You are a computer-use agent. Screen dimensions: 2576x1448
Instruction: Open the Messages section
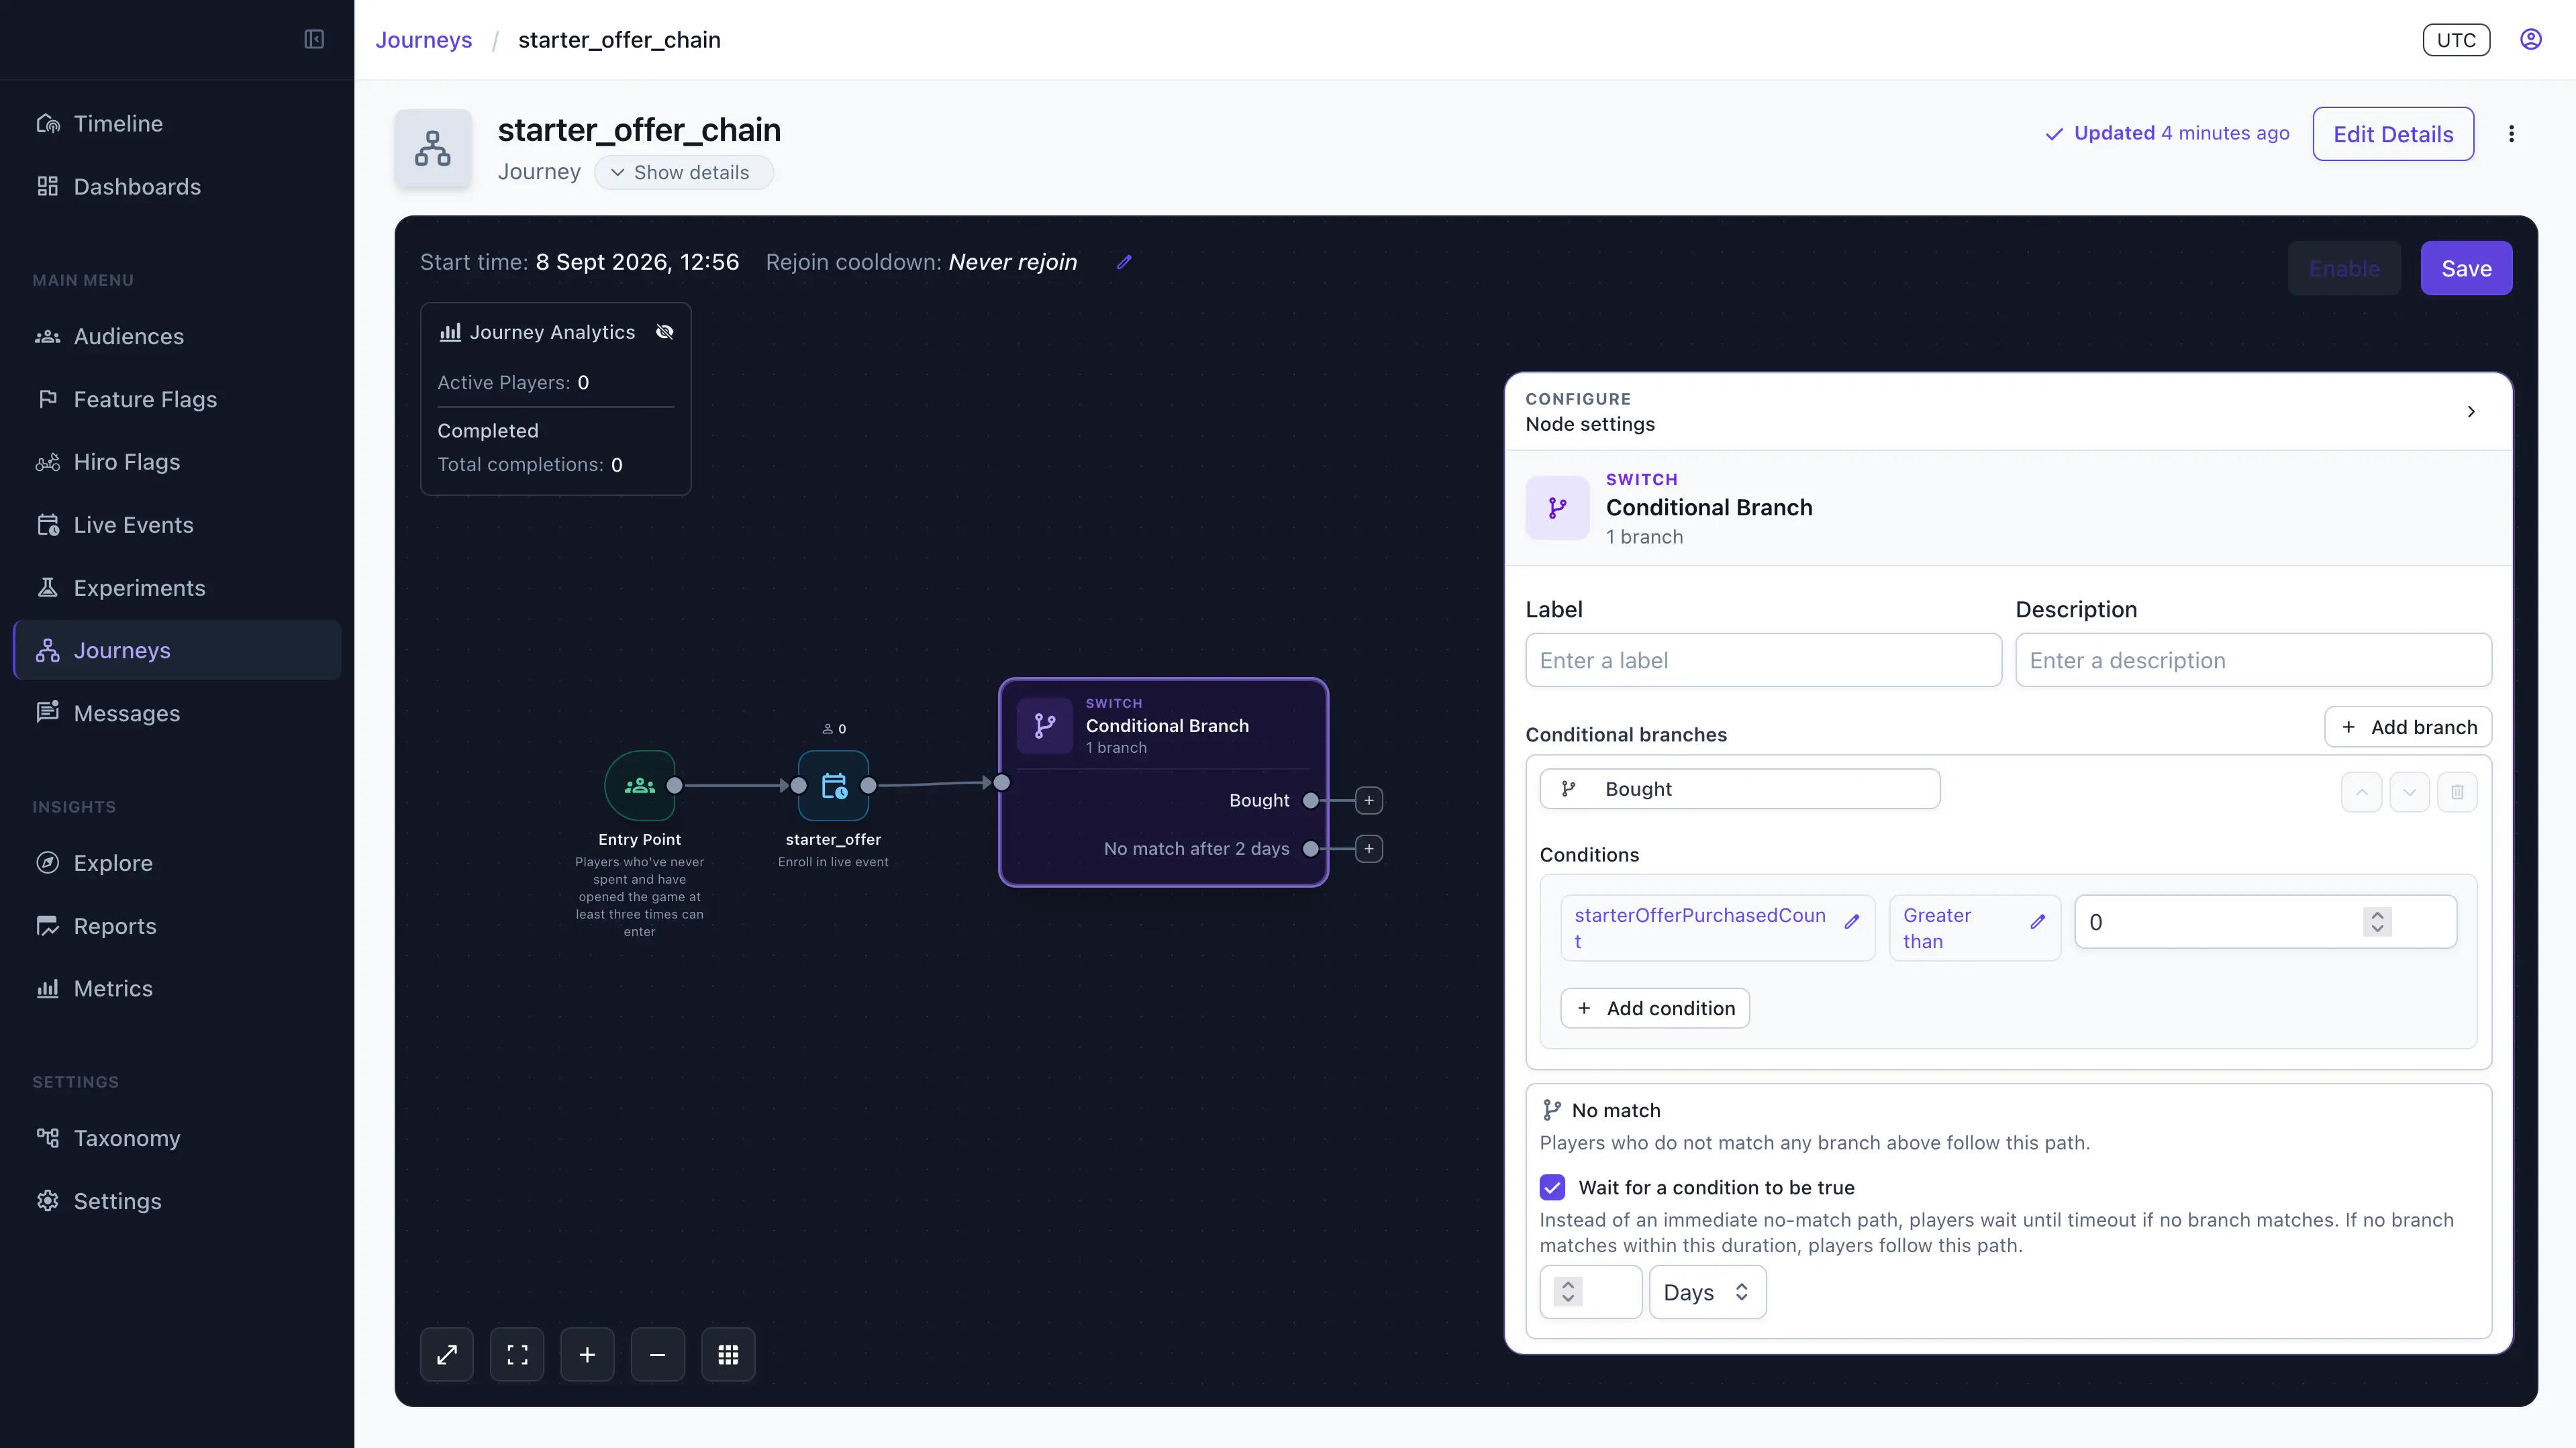coord(177,713)
